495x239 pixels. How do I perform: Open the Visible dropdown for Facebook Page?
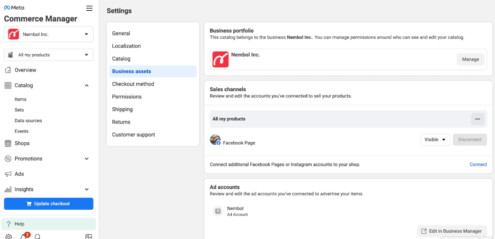point(435,140)
